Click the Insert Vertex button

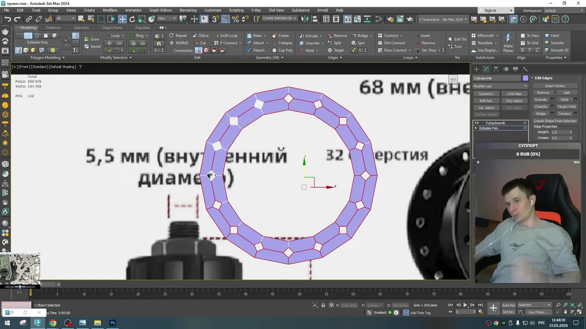click(x=555, y=86)
